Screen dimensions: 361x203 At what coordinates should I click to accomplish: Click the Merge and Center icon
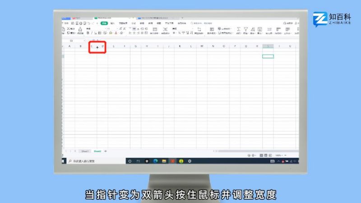point(155,30)
